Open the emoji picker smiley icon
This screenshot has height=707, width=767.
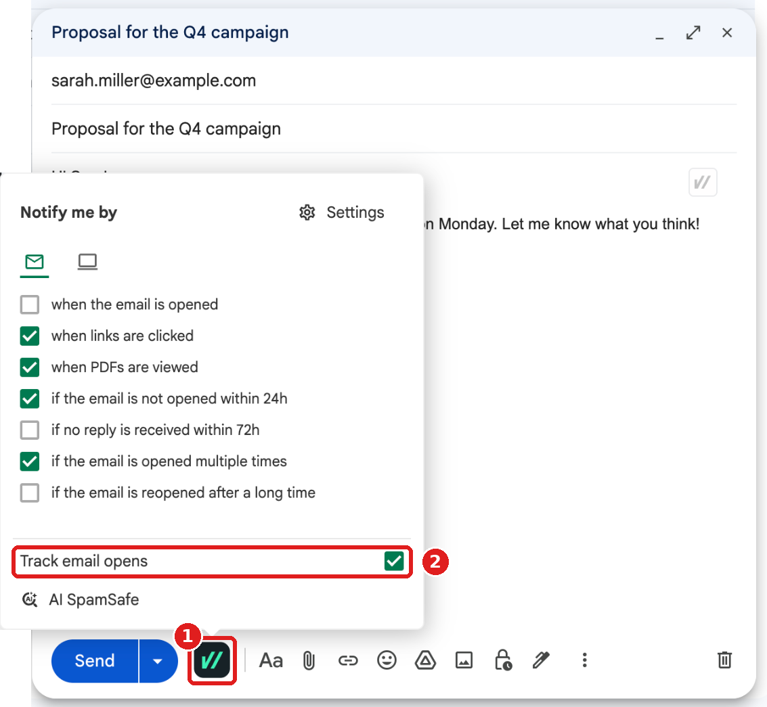[387, 660]
